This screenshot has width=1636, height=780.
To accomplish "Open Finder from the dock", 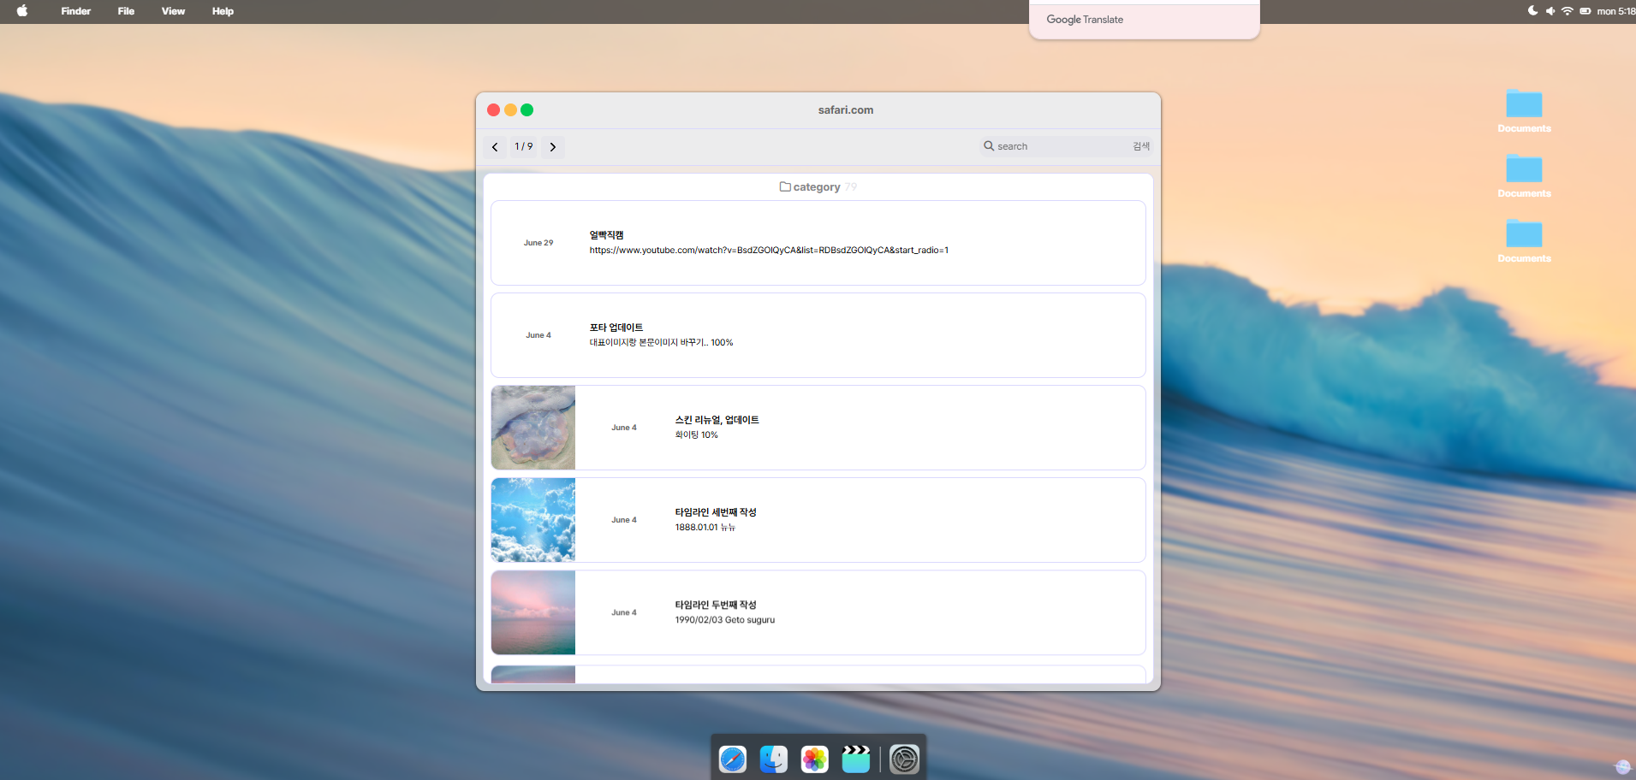I will click(774, 759).
